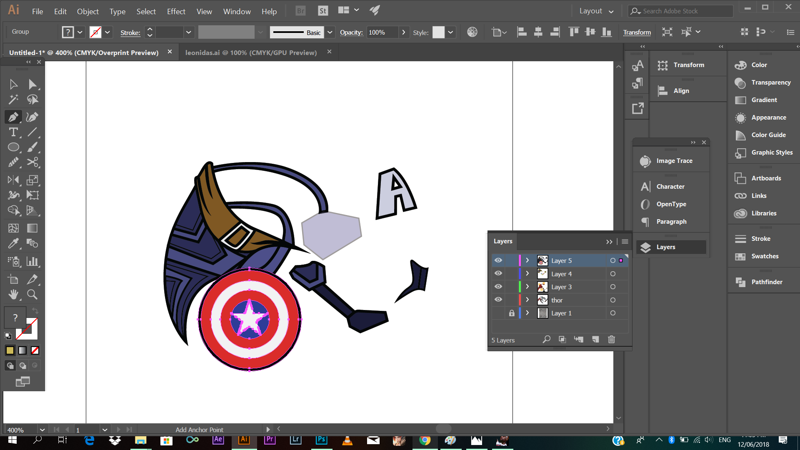
Task: Switch to Untitled-1 document tab
Action: point(84,52)
